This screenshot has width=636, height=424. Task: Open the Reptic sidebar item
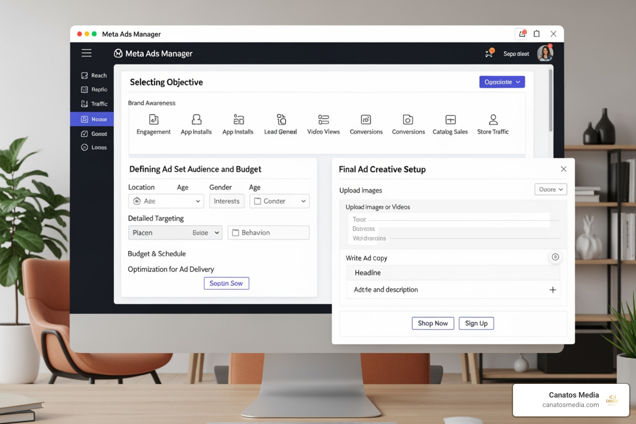tap(94, 89)
